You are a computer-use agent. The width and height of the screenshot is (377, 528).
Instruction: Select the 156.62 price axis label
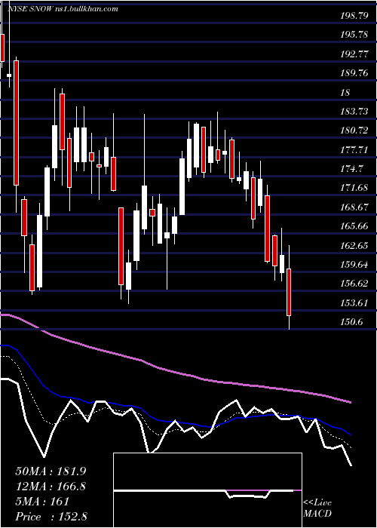coord(354,284)
